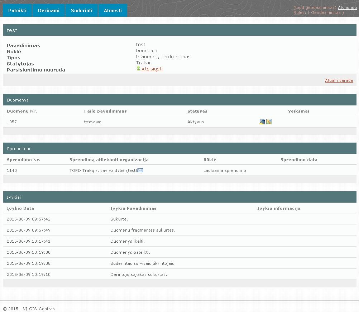Select the Derintojų sąrašas sukurtas event row
Viewport: 359px width, 312px height.
pyautogui.click(x=139, y=274)
